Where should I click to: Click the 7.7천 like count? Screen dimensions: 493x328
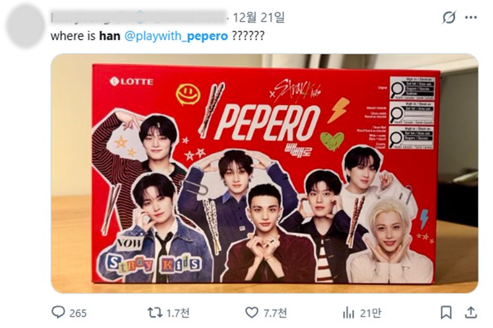coord(275,313)
